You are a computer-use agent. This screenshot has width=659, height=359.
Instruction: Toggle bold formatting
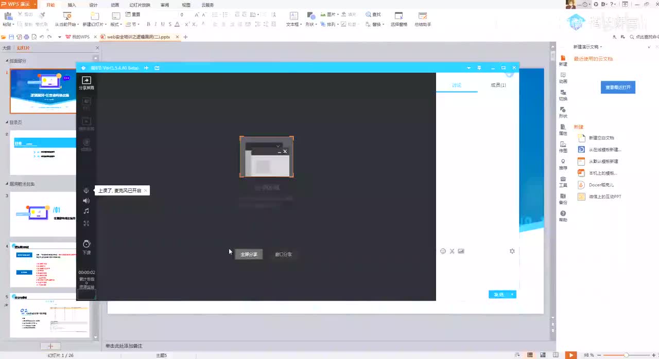tap(148, 24)
